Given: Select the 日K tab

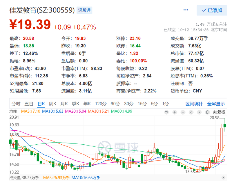Looking at the screenshot, I should [41, 104].
